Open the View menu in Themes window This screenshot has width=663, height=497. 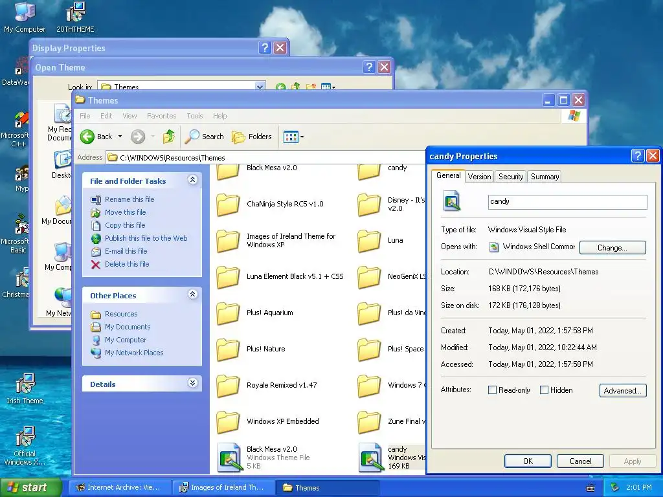(x=129, y=116)
